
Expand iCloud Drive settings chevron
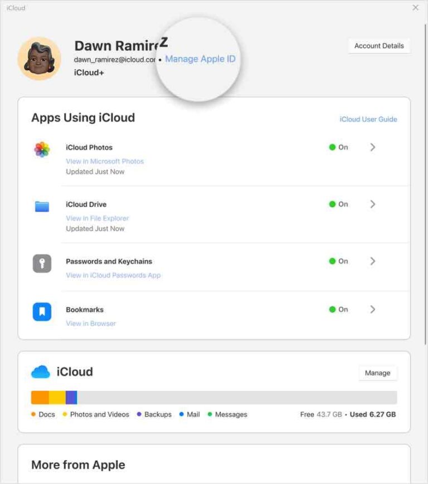(373, 204)
